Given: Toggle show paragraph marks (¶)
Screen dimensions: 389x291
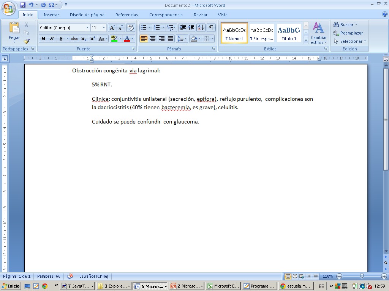Looking at the screenshot, I should [x=211, y=28].
